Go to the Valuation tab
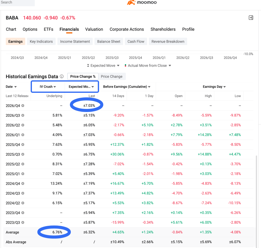 [94, 29]
